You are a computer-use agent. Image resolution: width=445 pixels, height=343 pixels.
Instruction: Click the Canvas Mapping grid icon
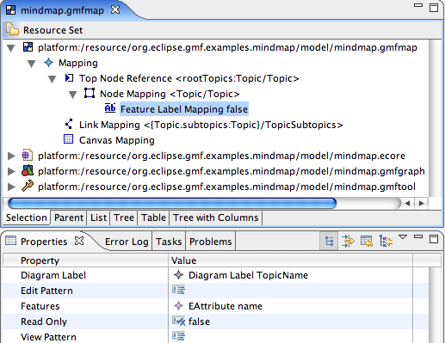[68, 139]
